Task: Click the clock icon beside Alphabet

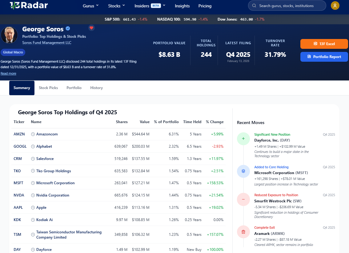Action: tap(33, 146)
